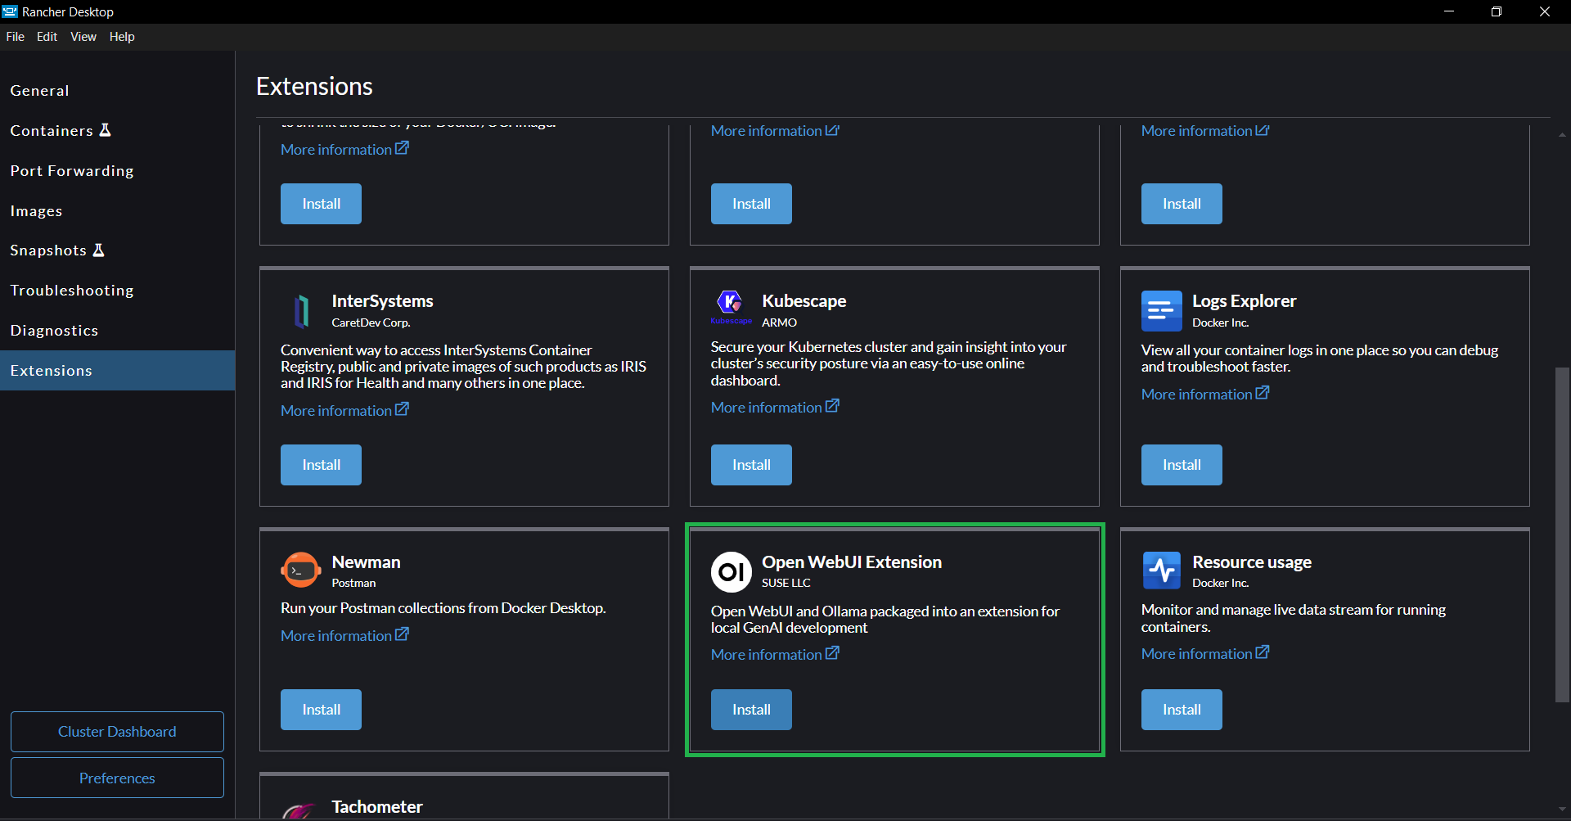Click the experimental flask icon beside Containers
Viewport: 1571px width, 821px height.
click(106, 129)
